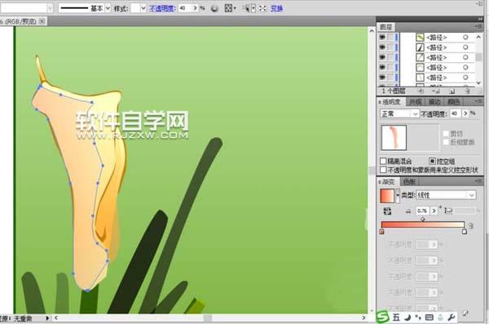
Task: Open the toolbar opacity value arrow
Action: point(196,8)
